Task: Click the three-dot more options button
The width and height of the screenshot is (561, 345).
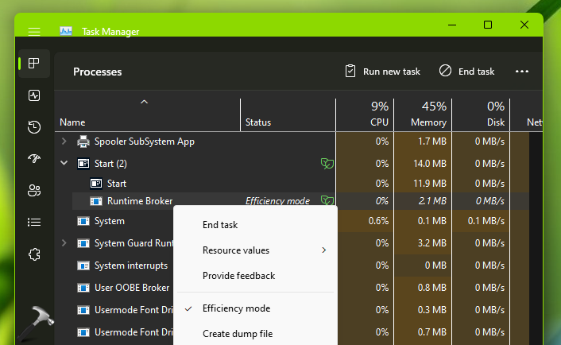Action: [521, 72]
